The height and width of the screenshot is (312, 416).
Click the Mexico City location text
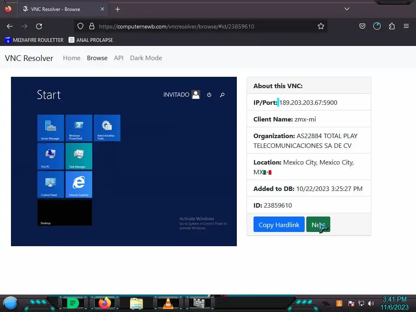click(303, 167)
